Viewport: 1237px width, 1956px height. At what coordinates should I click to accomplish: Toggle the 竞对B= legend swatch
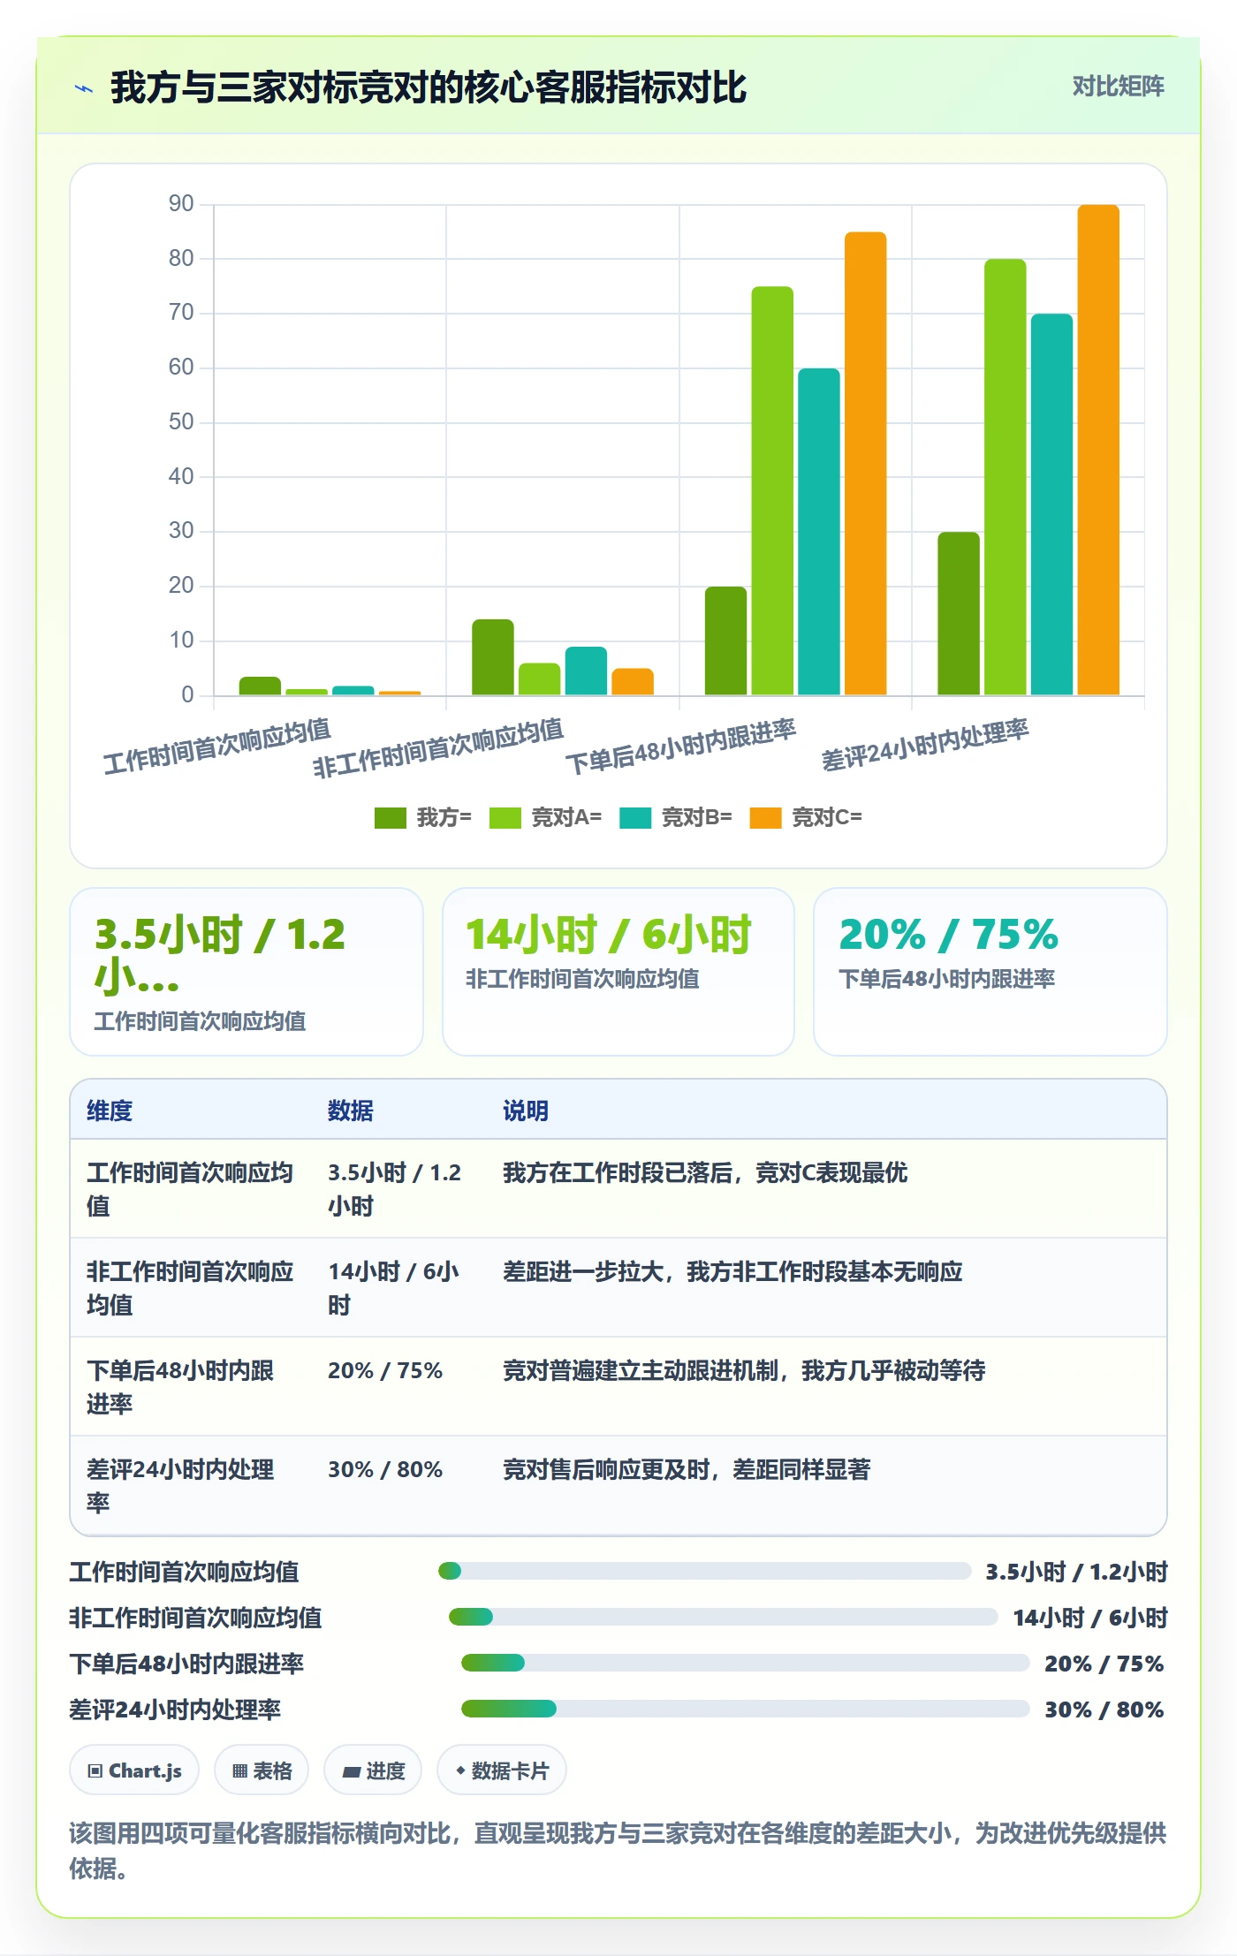coord(635,818)
